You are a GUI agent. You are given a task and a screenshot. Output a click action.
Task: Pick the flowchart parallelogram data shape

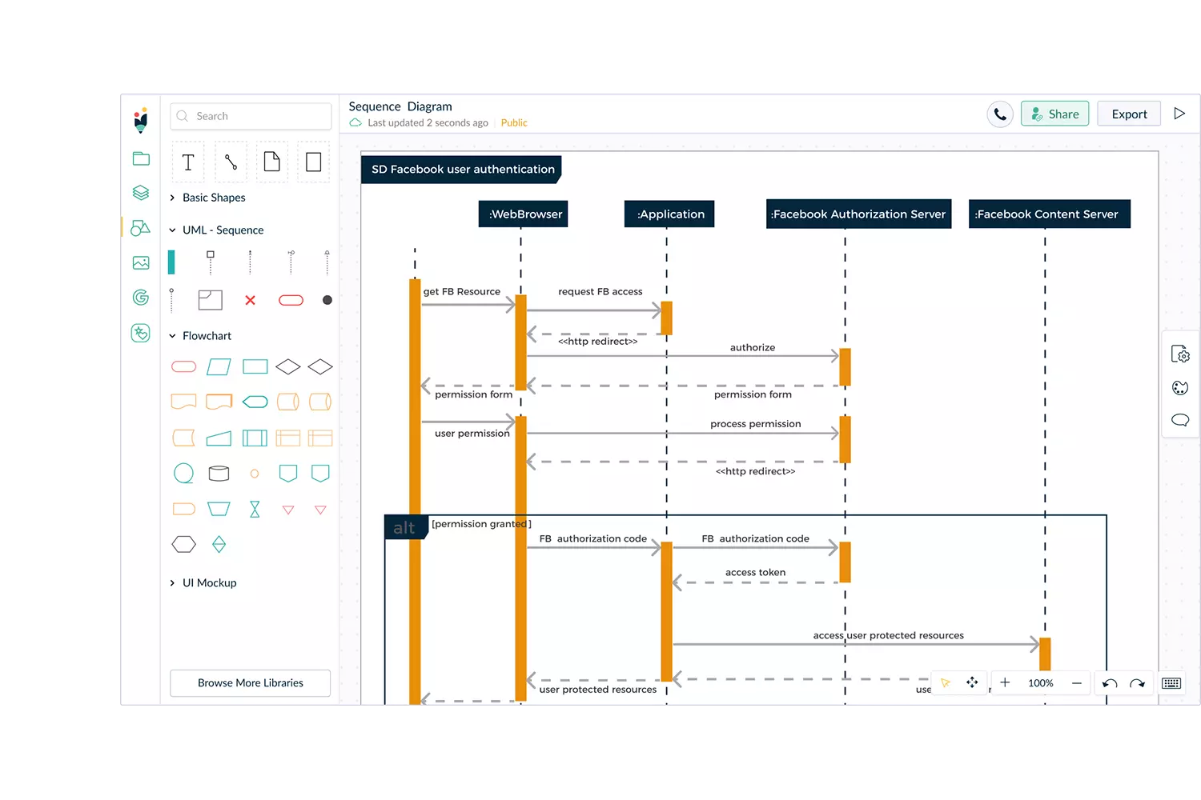[x=219, y=367]
